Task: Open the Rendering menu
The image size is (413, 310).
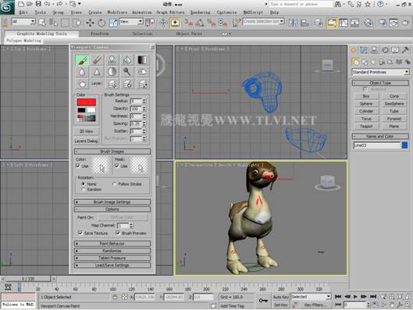Action: (200, 12)
